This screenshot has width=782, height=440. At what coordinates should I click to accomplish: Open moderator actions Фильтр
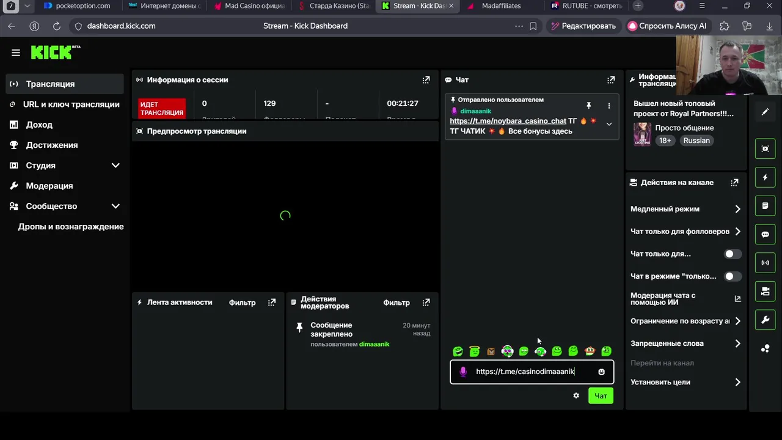396,302
